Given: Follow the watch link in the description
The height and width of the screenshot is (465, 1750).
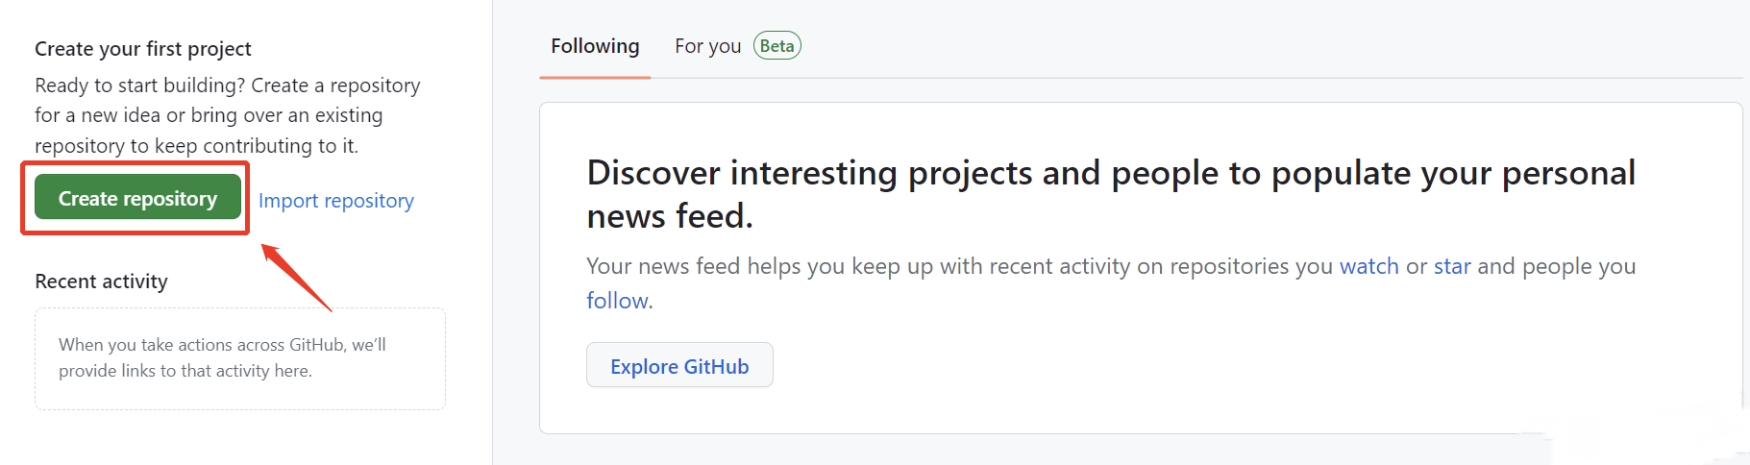Looking at the screenshot, I should coord(1368,266).
